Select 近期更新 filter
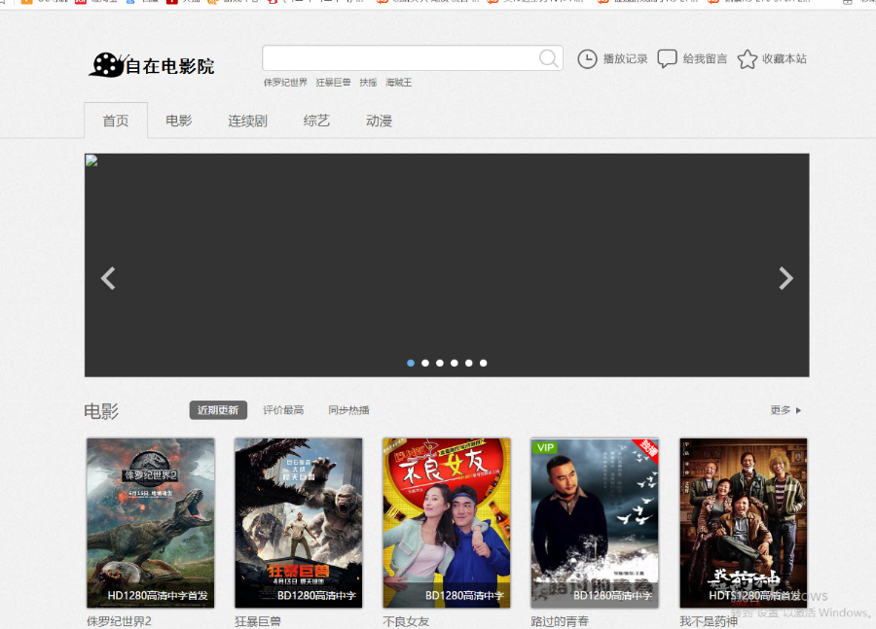The image size is (876, 629). (218, 410)
